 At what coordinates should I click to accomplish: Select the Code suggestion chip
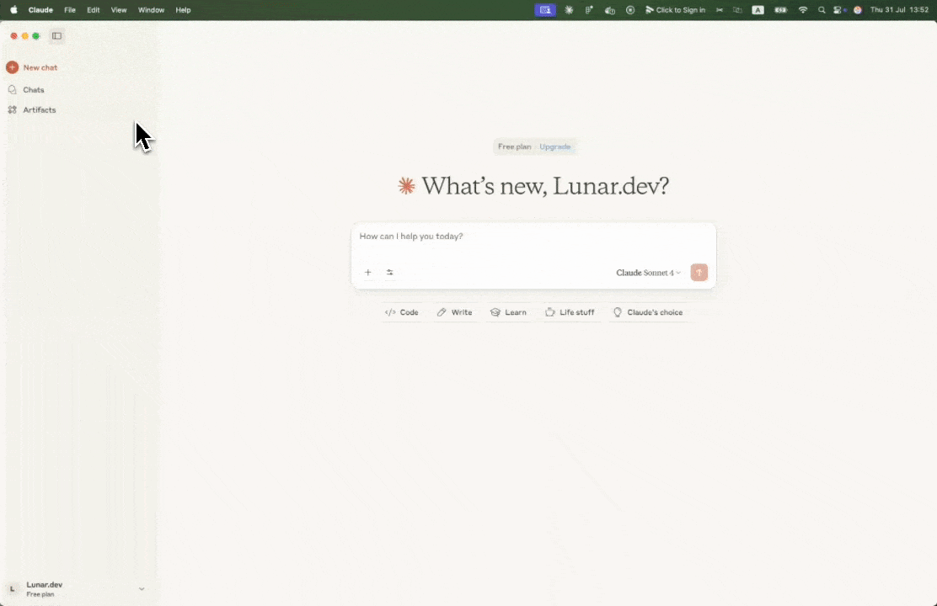(402, 312)
